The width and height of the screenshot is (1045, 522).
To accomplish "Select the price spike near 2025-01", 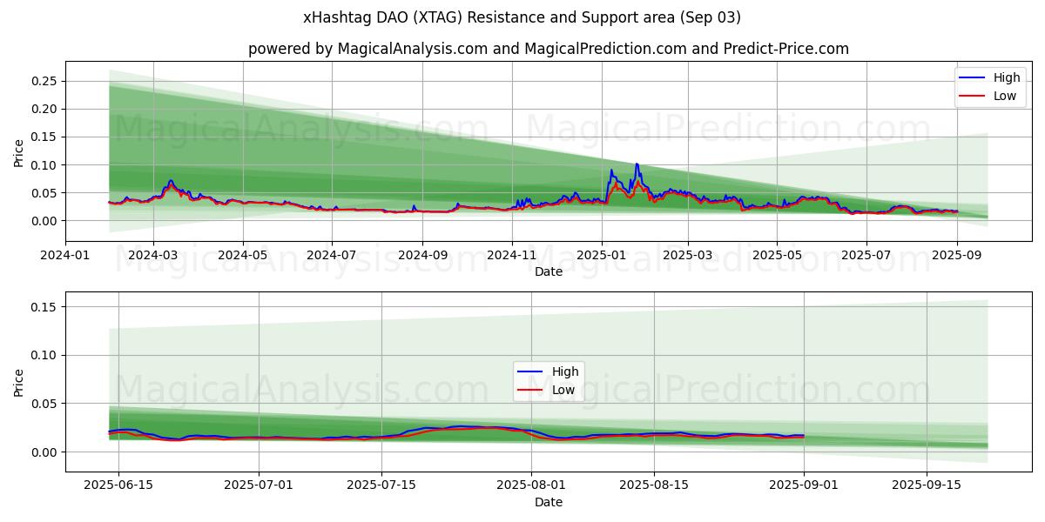I will coord(637,165).
